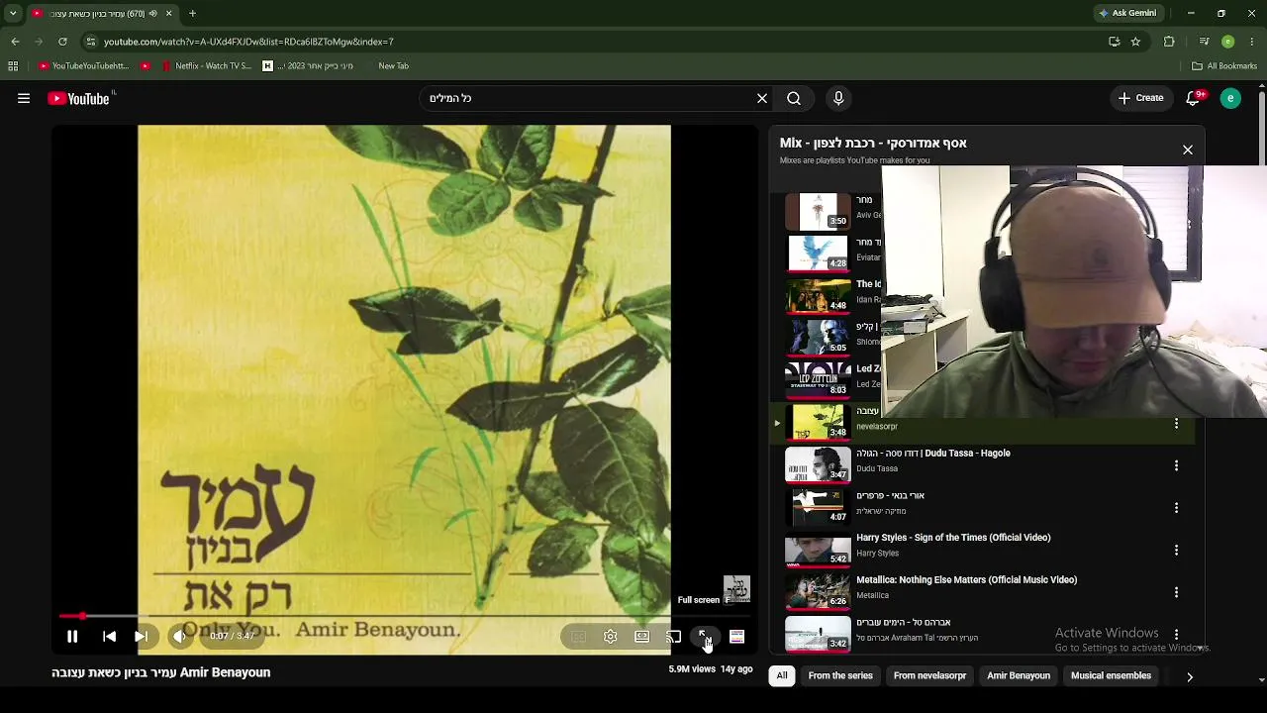Open browser extensions puzzle icon
The height and width of the screenshot is (713, 1267).
pyautogui.click(x=1169, y=42)
